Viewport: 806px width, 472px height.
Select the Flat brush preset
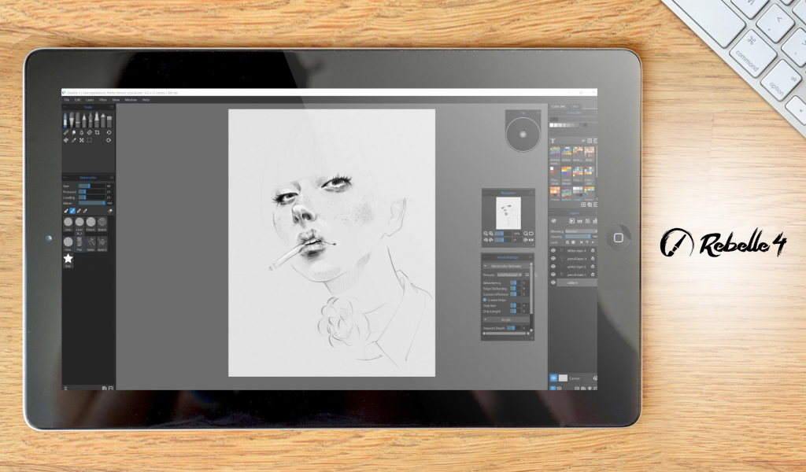point(79,242)
